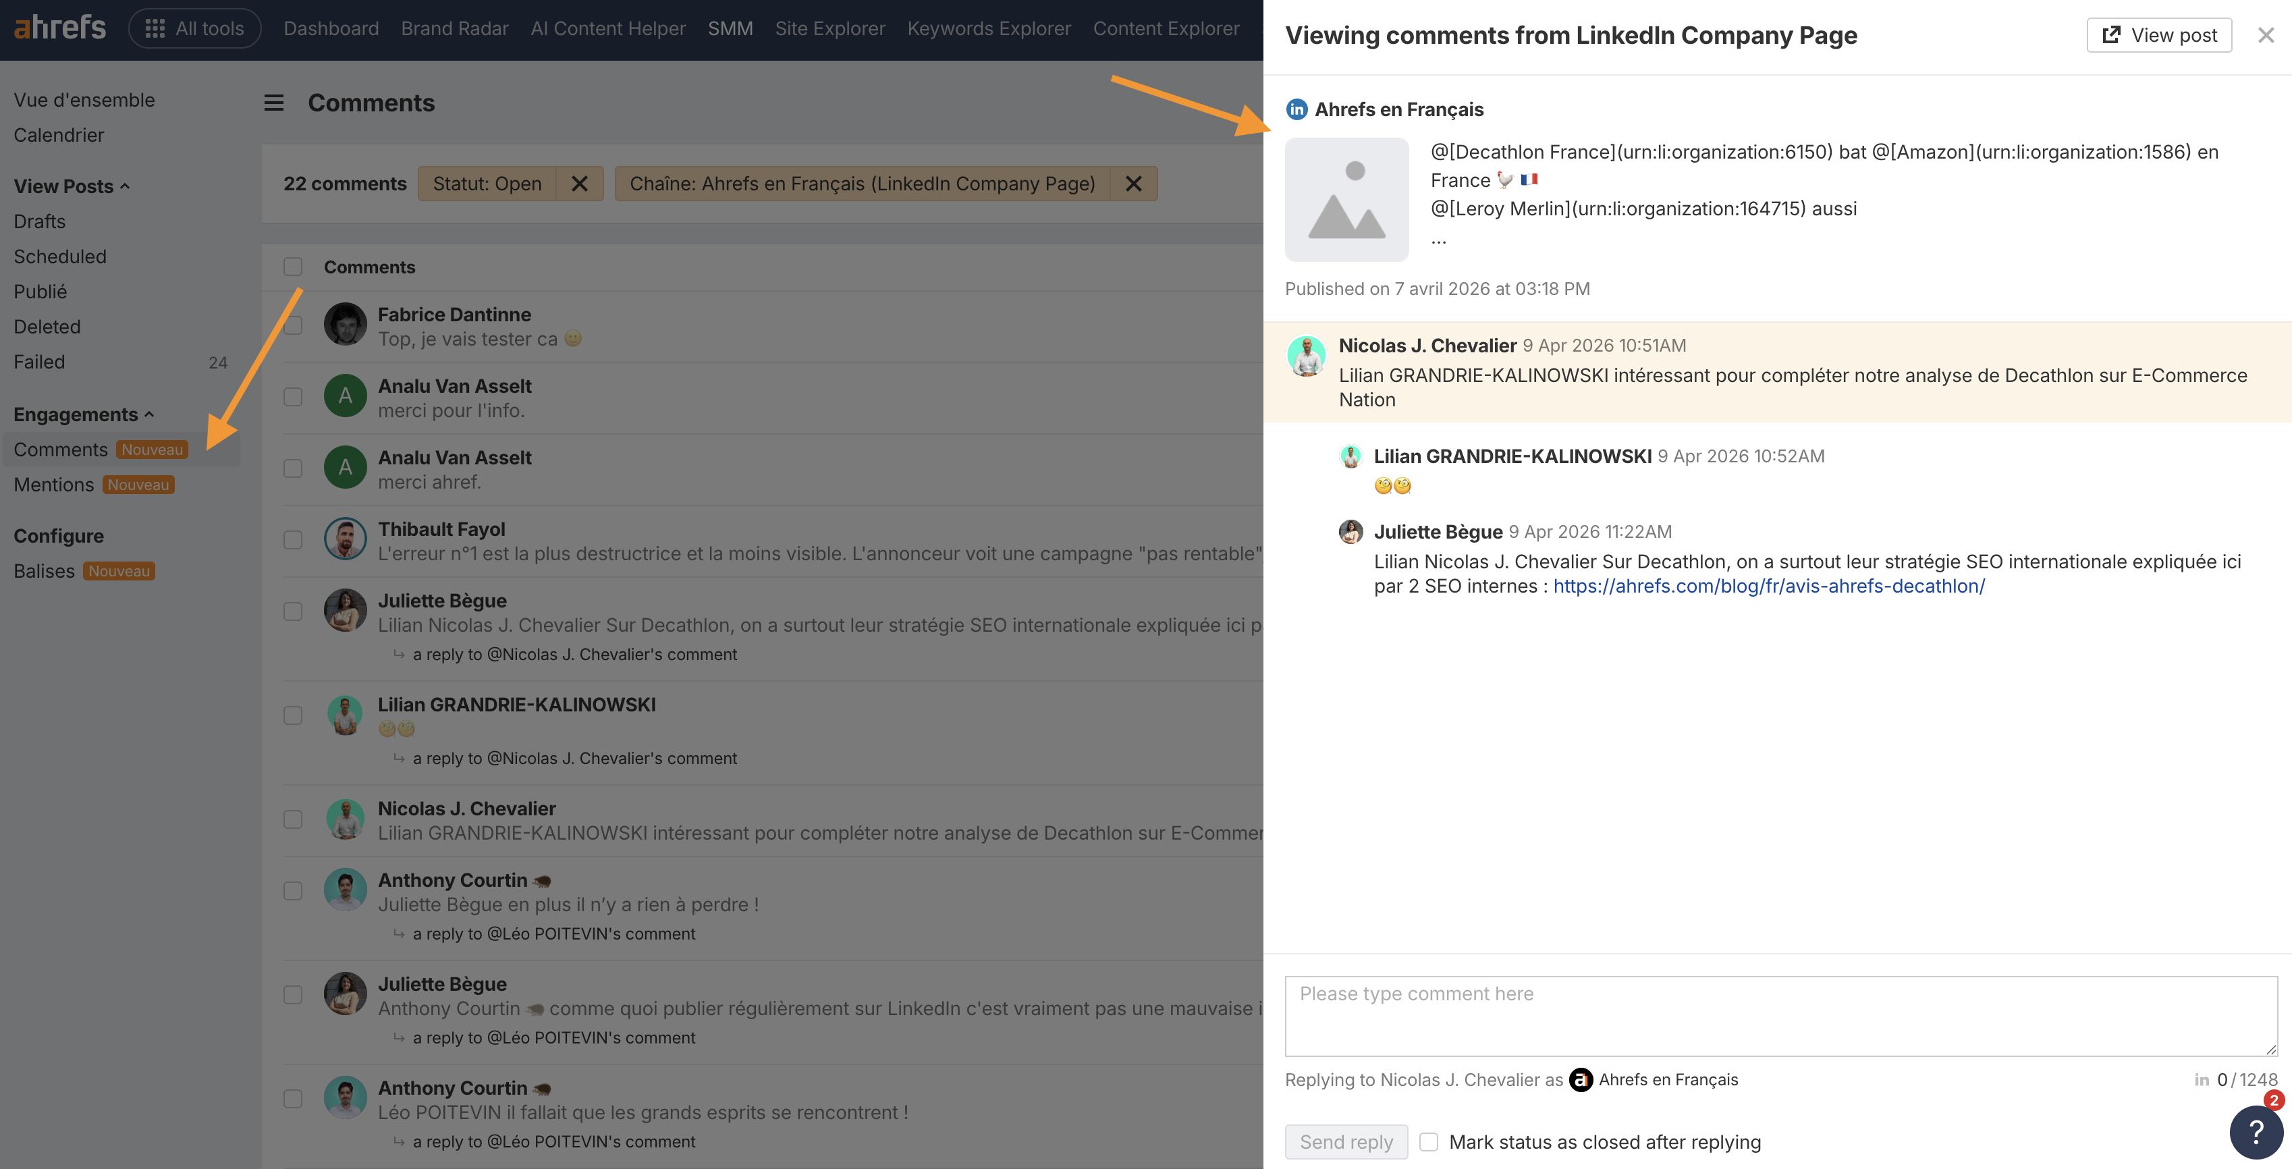
Task: Click the Ahrefs logo
Action: coord(59,28)
